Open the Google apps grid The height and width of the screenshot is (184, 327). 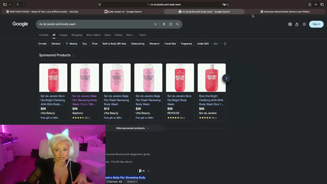point(304,24)
